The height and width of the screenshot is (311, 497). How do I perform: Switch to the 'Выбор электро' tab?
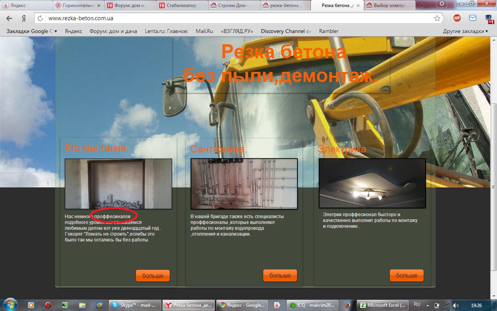389,5
